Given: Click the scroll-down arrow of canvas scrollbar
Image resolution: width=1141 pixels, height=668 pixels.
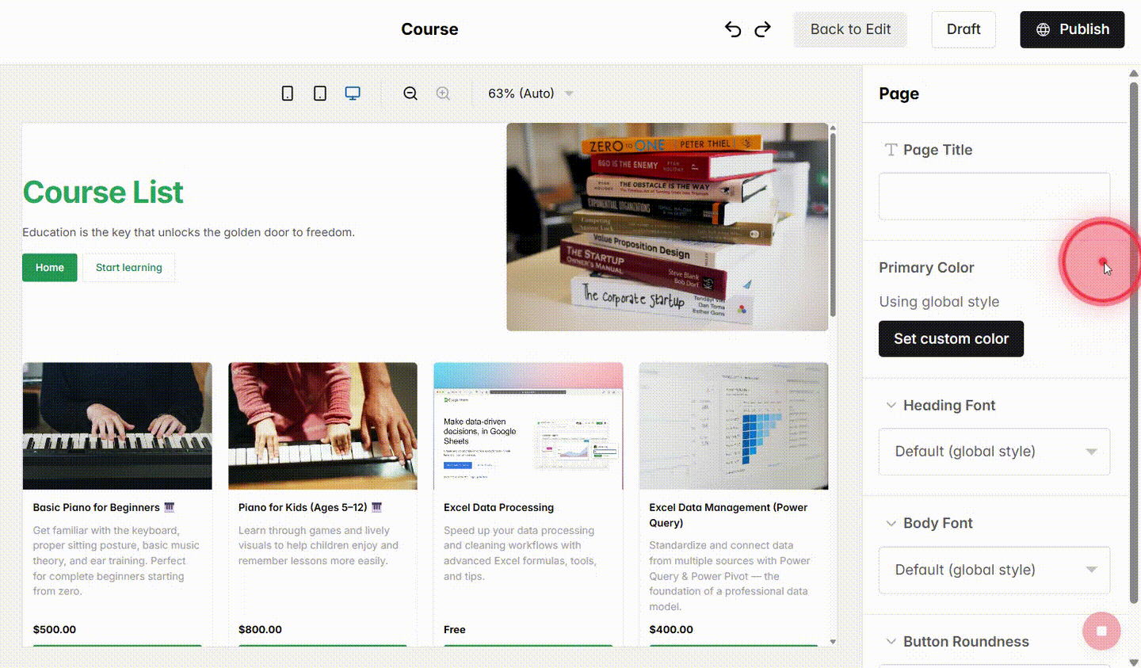Looking at the screenshot, I should 833,642.
